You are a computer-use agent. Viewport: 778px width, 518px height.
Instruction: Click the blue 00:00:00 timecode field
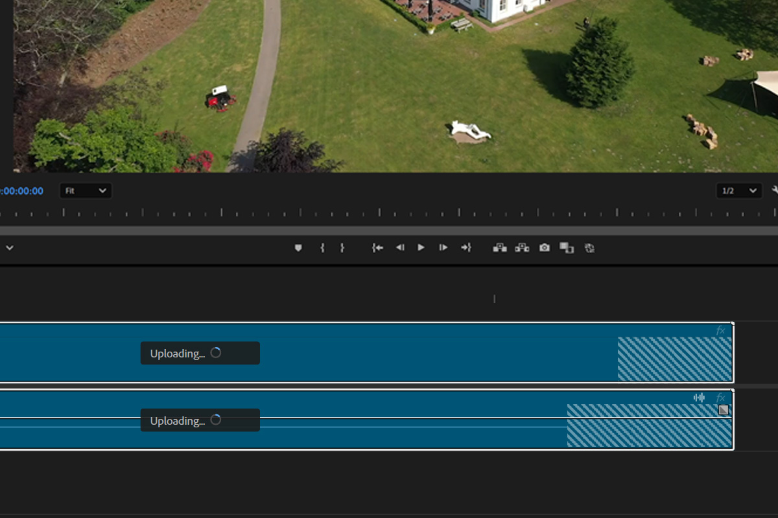point(22,191)
